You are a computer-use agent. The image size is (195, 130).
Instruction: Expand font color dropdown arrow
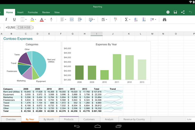coord(45,20)
